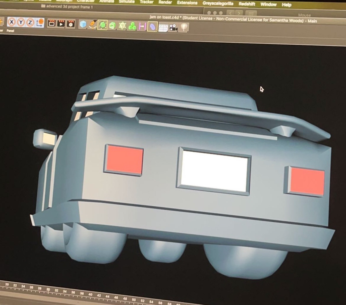The image size is (346, 305).
Task: Select the Spline Pen tool
Action: tap(93, 25)
